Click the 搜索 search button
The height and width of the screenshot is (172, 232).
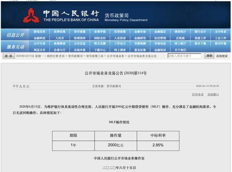point(209,56)
